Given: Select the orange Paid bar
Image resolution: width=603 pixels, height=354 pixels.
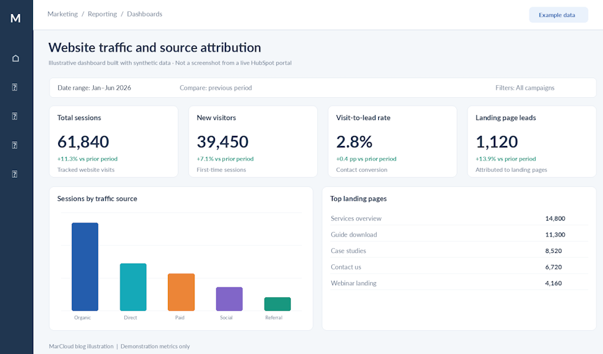Looking at the screenshot, I should click(x=181, y=292).
